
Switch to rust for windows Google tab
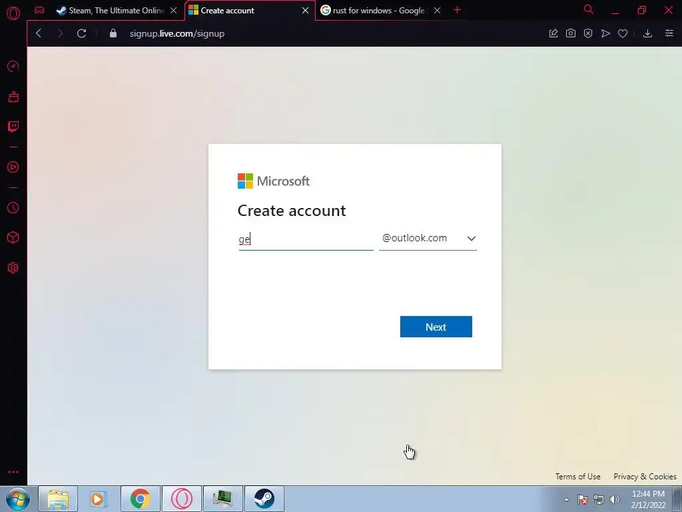tap(378, 11)
